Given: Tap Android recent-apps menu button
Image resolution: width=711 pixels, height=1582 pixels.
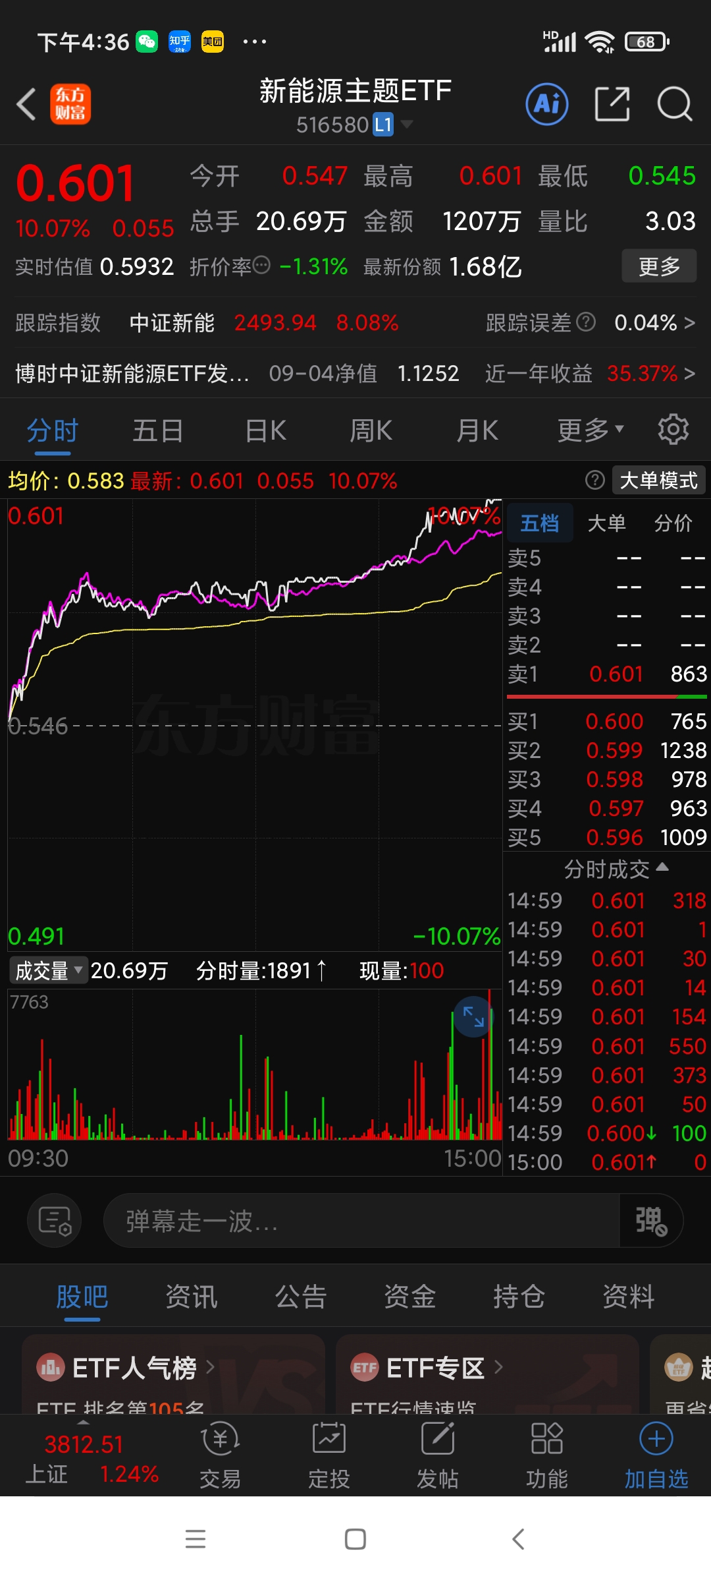Looking at the screenshot, I should 196,1539.
